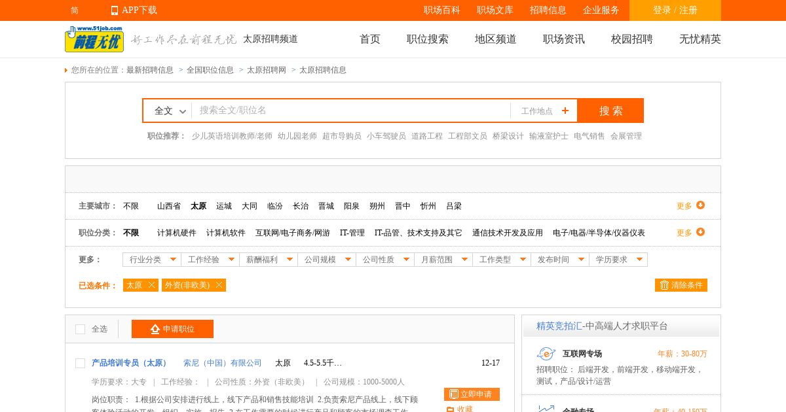
Task: Select 吕梁 in city filter
Action: pyautogui.click(x=454, y=206)
